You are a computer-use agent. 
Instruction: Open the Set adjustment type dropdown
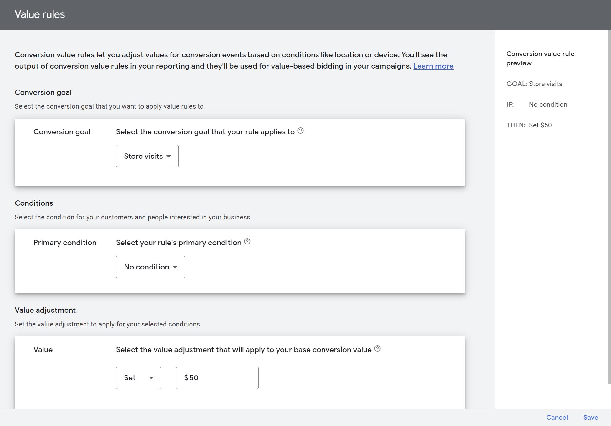pyautogui.click(x=138, y=378)
